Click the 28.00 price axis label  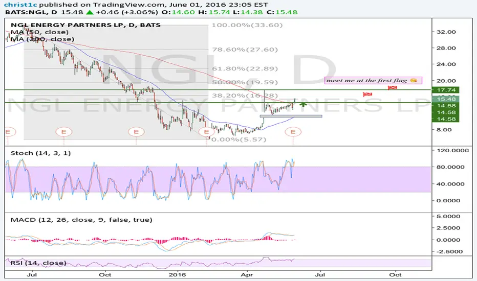(446, 48)
